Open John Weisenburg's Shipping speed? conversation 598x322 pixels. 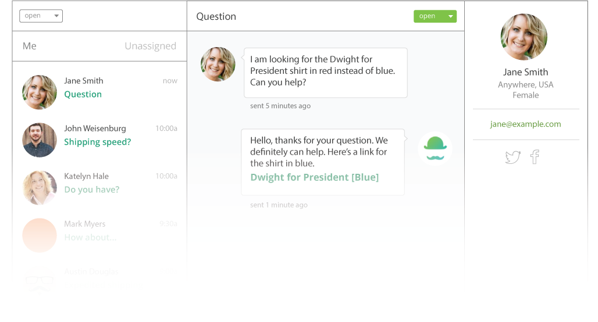tap(99, 139)
